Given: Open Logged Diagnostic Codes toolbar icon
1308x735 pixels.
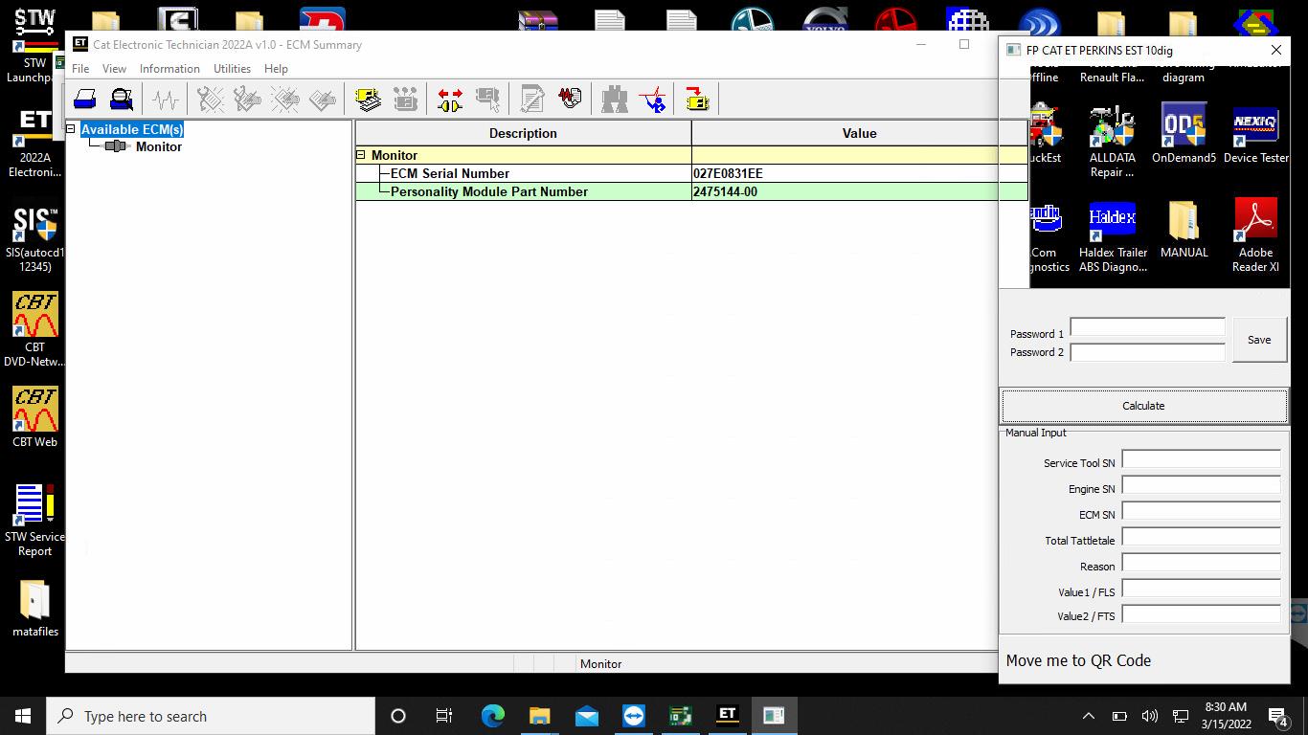Looking at the screenshot, I should (x=247, y=99).
